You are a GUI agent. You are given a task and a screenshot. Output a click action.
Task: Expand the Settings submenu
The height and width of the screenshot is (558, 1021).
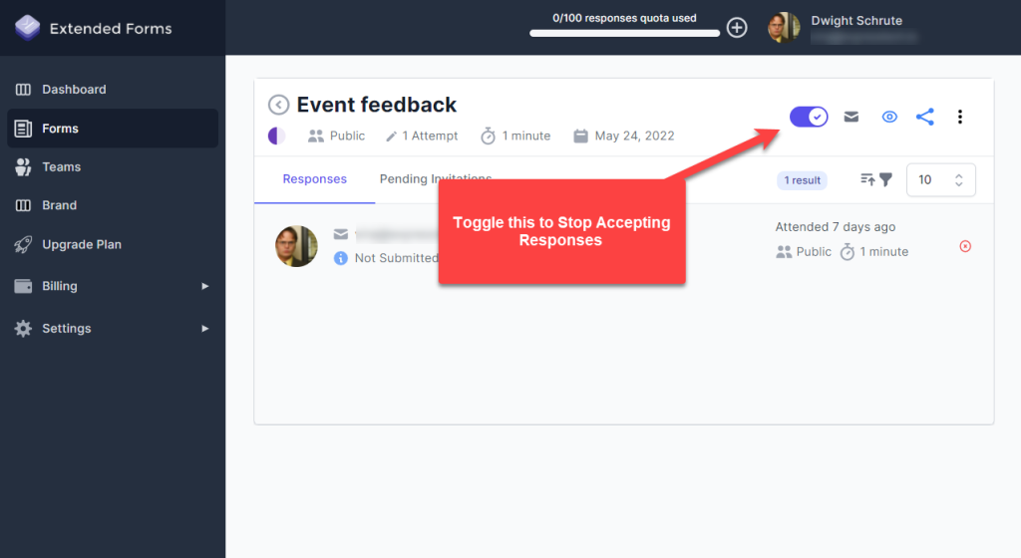click(x=112, y=328)
